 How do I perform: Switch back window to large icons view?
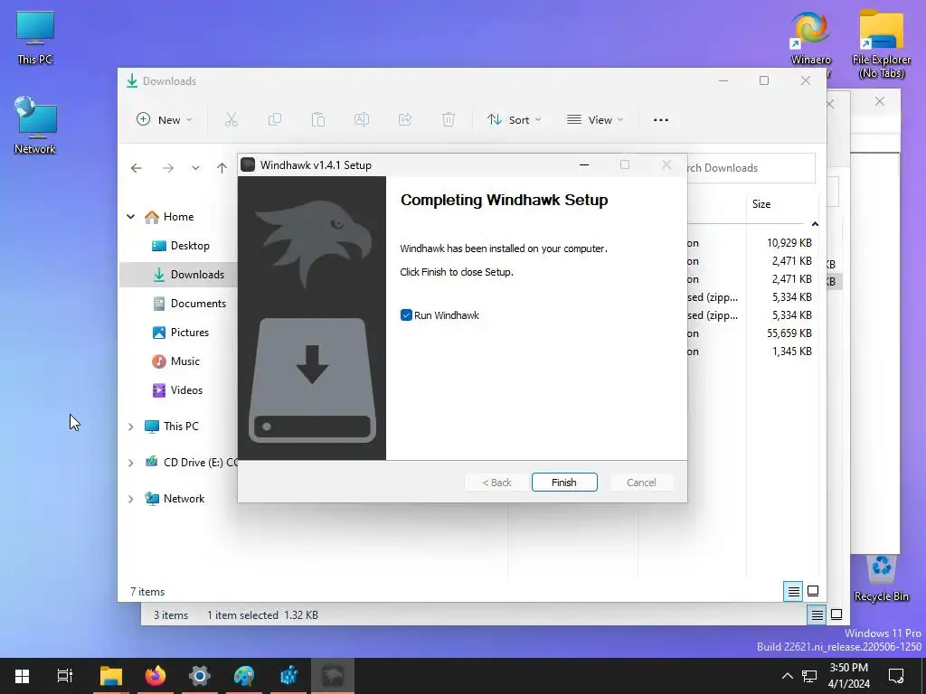pos(836,614)
